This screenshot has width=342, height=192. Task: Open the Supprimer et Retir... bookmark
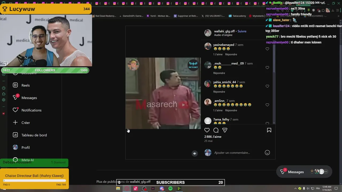186,16
